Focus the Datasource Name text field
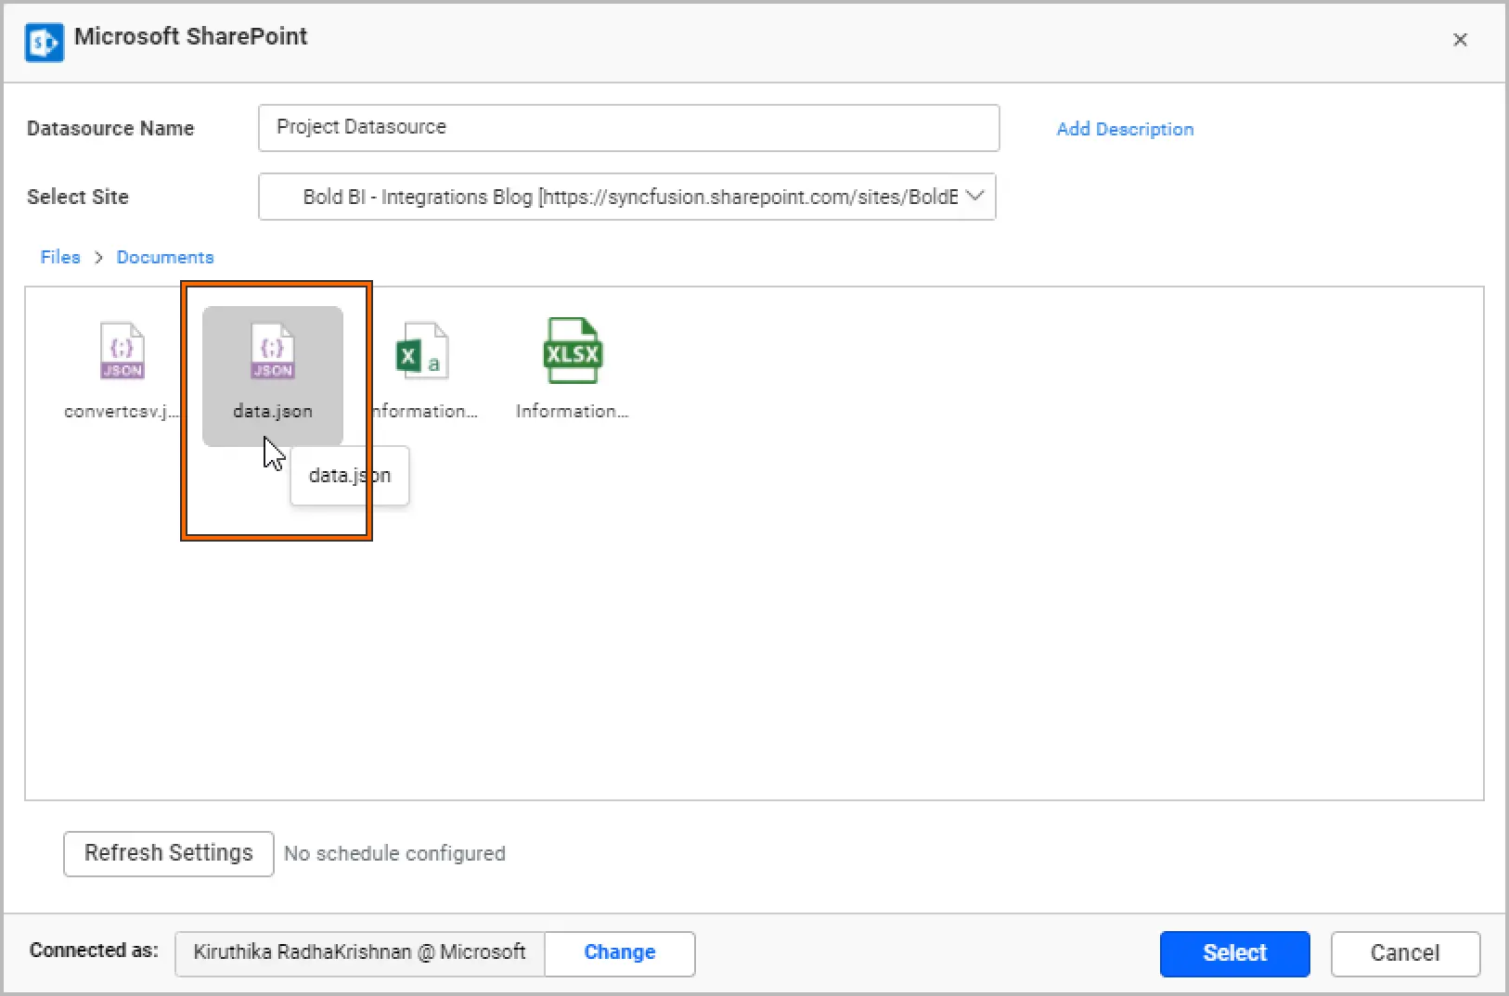The height and width of the screenshot is (996, 1509). coord(628,128)
